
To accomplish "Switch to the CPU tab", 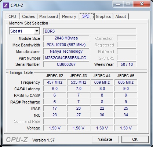I will coord(12,16).
